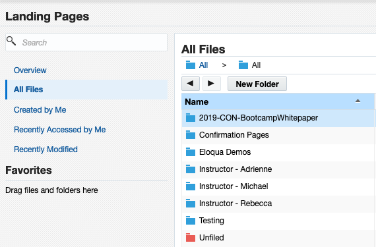Open Recently Accessed by Me
376x247 pixels.
coord(60,130)
